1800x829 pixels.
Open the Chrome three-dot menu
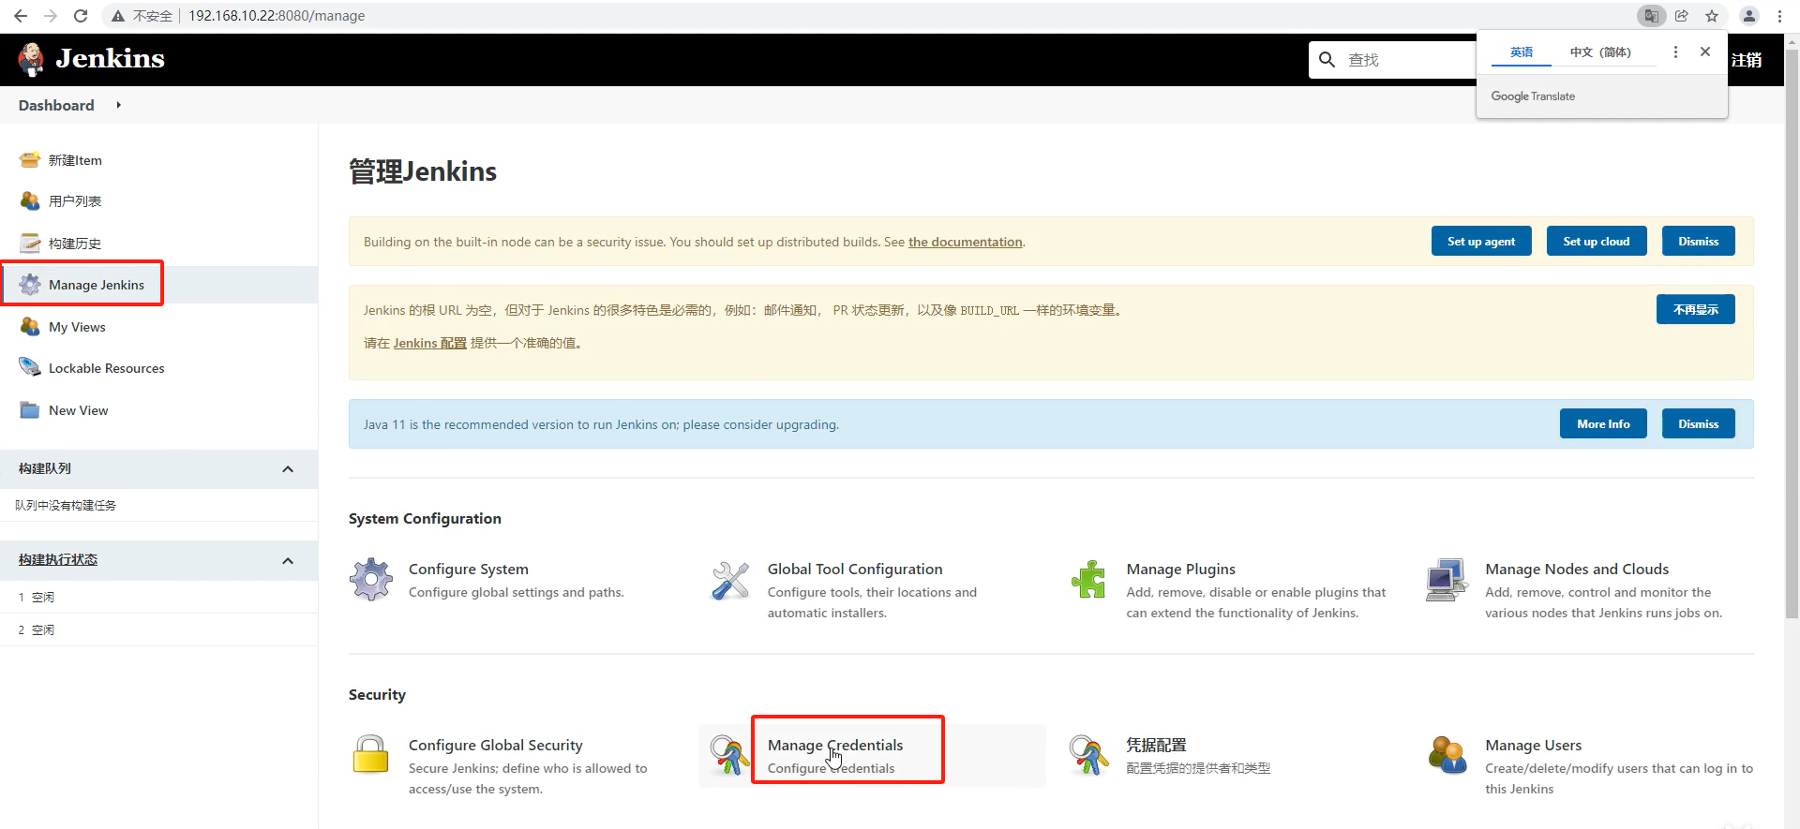click(x=1779, y=16)
